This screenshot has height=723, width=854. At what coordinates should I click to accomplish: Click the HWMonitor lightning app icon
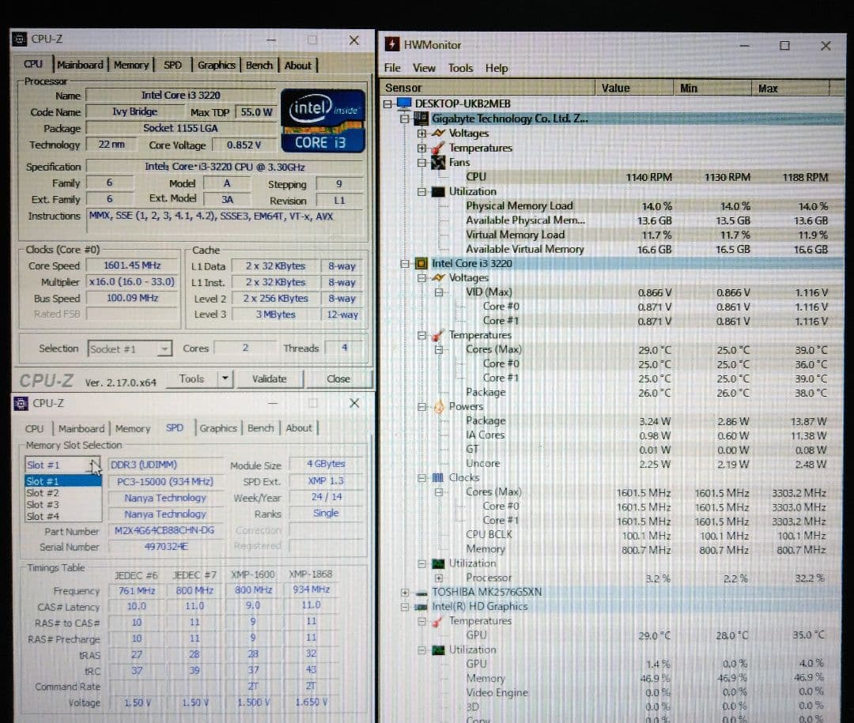(392, 44)
